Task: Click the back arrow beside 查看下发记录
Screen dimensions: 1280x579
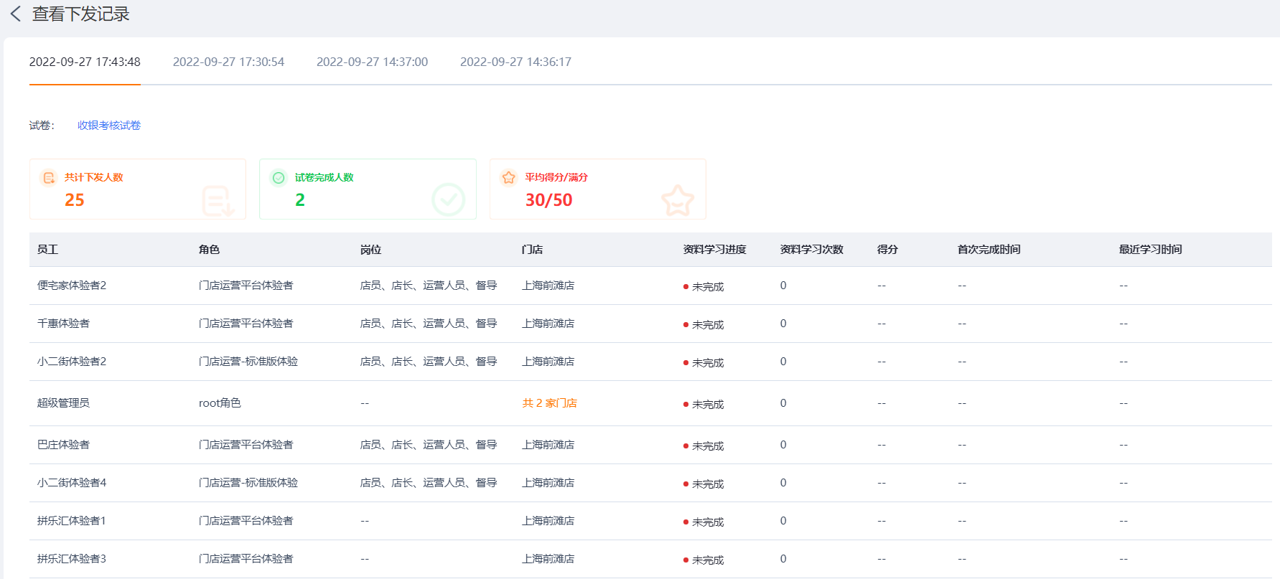Action: [x=16, y=14]
